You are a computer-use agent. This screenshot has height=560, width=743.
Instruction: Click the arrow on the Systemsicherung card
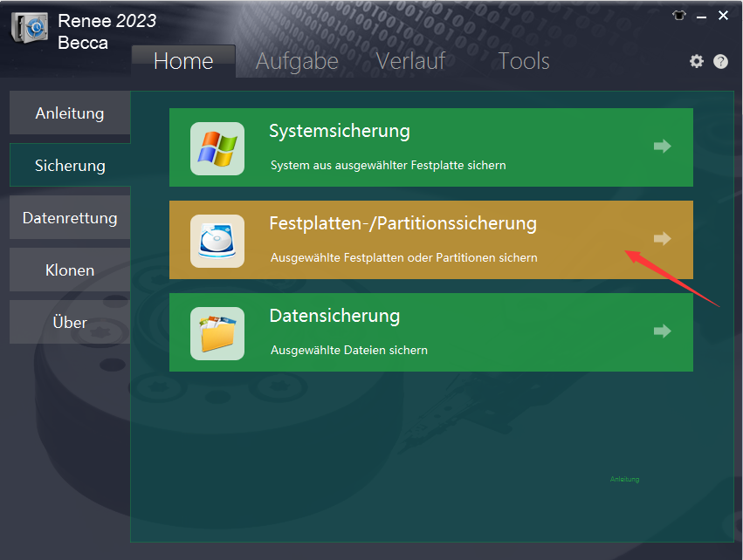(x=663, y=146)
